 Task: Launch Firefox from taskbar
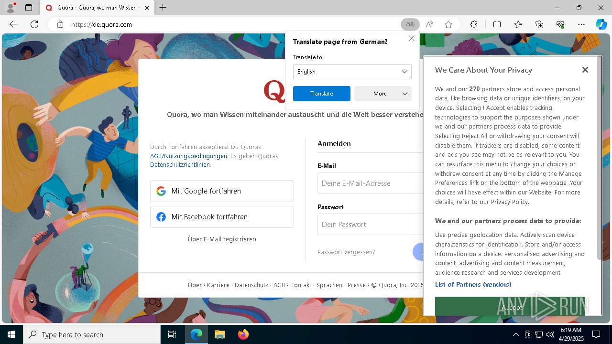(x=243, y=334)
